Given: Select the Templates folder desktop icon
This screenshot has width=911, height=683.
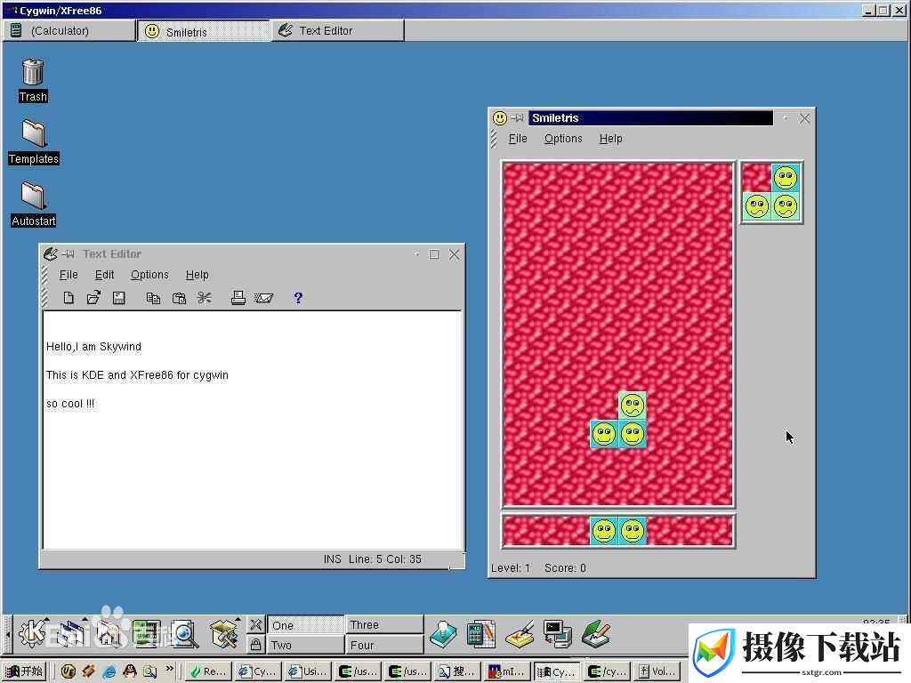Looking at the screenshot, I should [34, 142].
